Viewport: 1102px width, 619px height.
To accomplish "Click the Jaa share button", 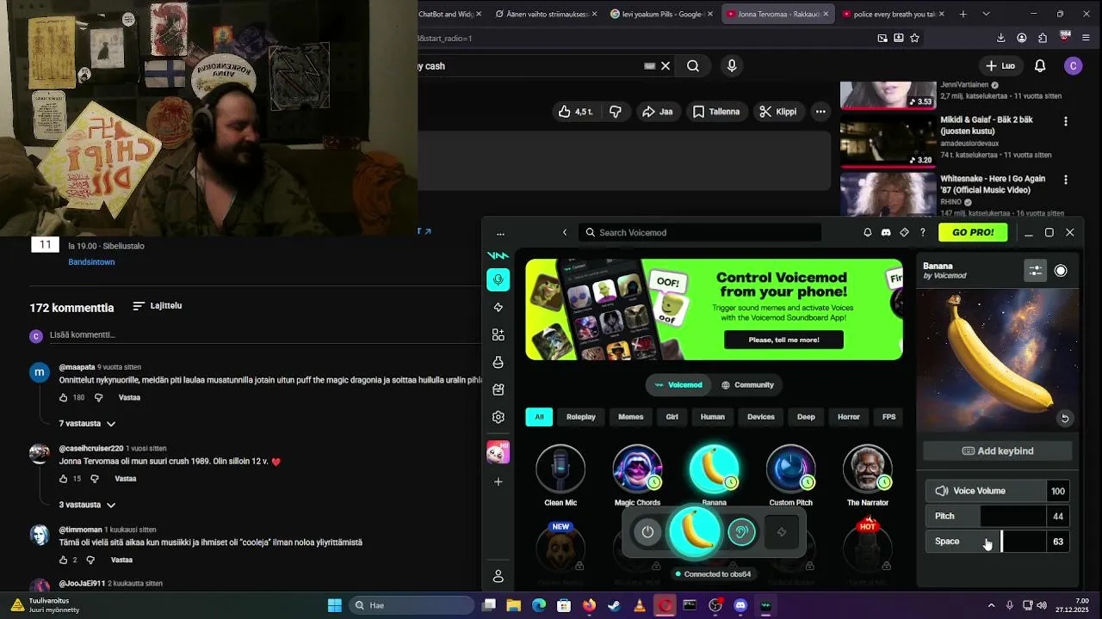I will pos(657,112).
